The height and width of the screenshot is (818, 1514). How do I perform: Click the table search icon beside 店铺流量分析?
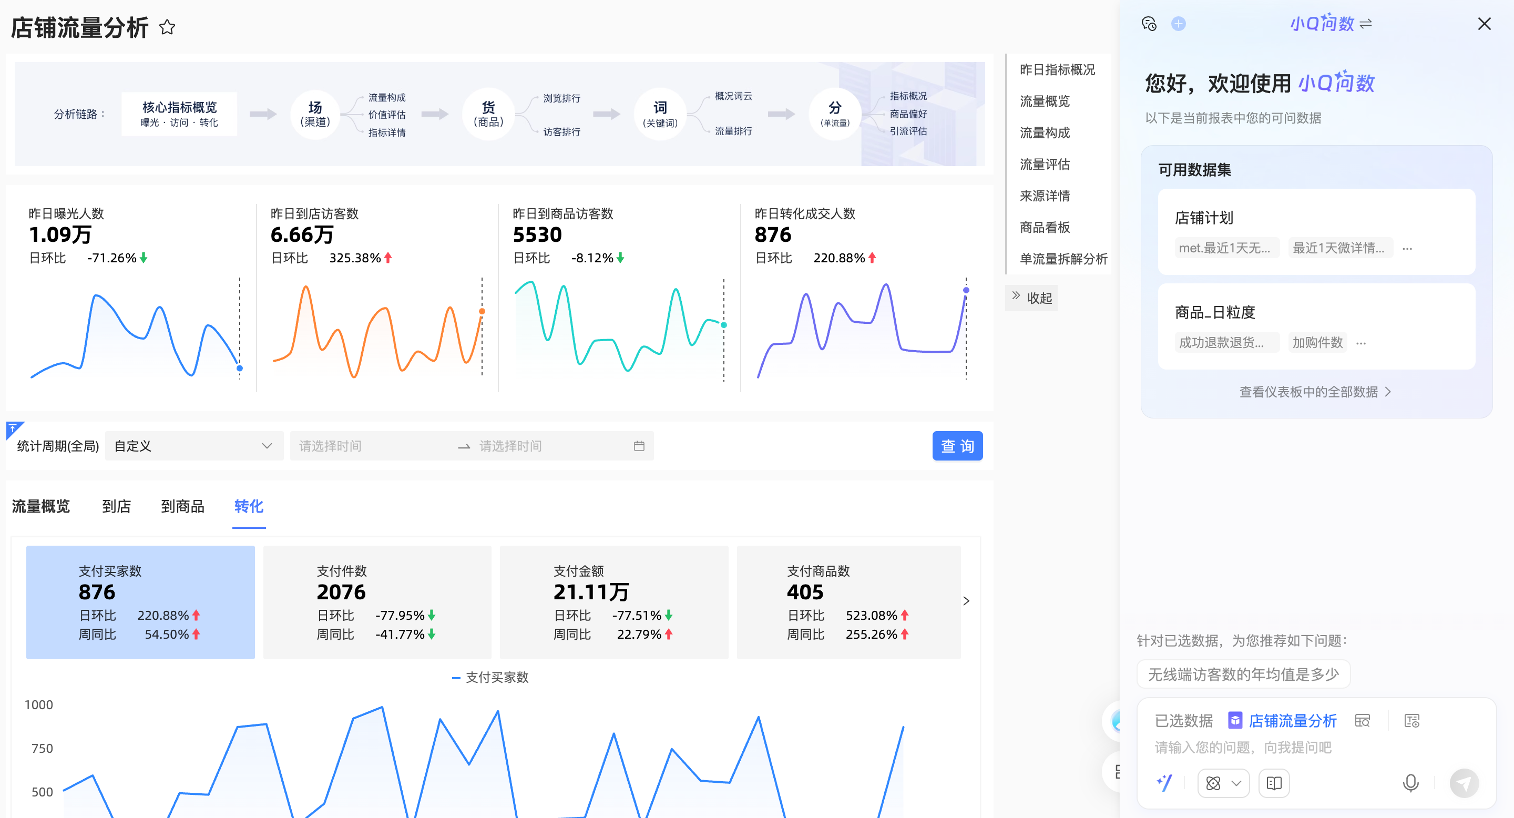[x=1363, y=720]
